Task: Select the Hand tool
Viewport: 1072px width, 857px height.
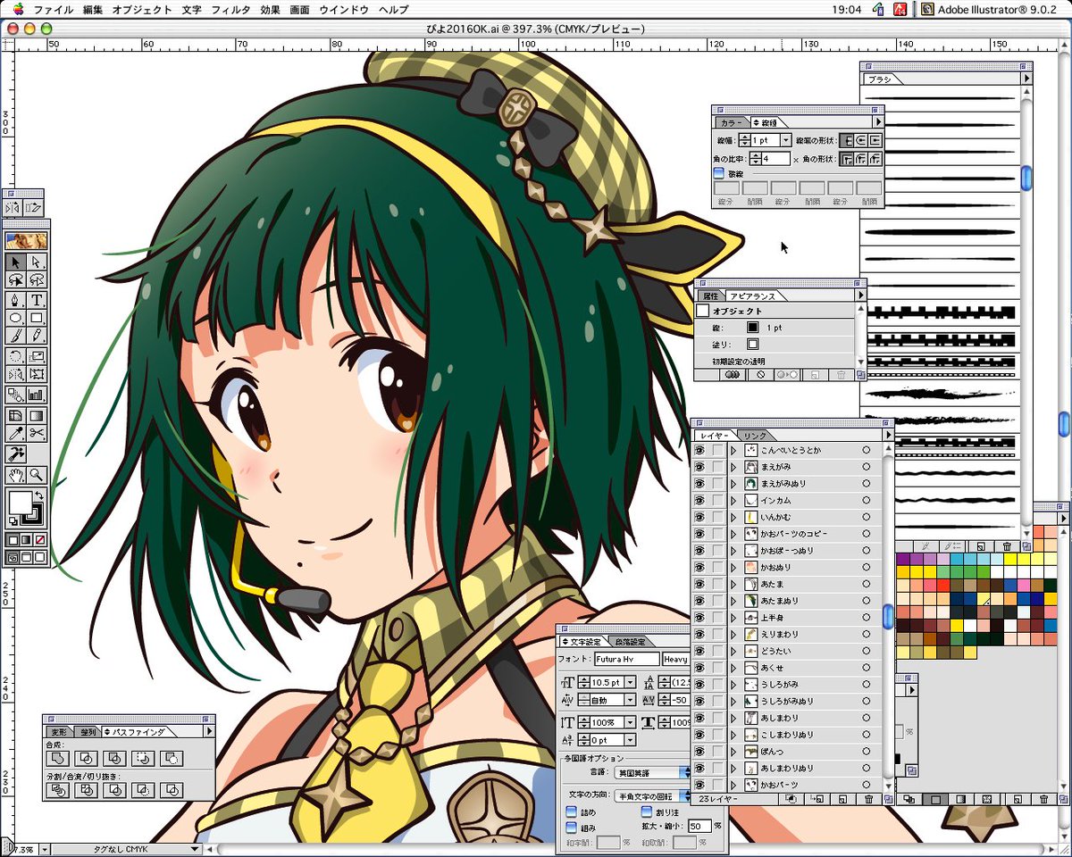Action: (x=16, y=474)
